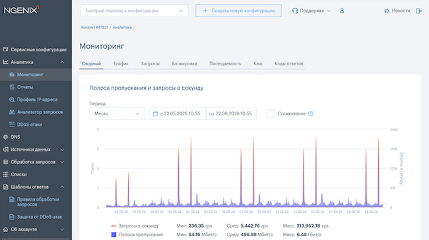Viewport: 429px width, 240px height.
Task: Click the Списки icon
Action: pyautogui.click(x=5, y=175)
